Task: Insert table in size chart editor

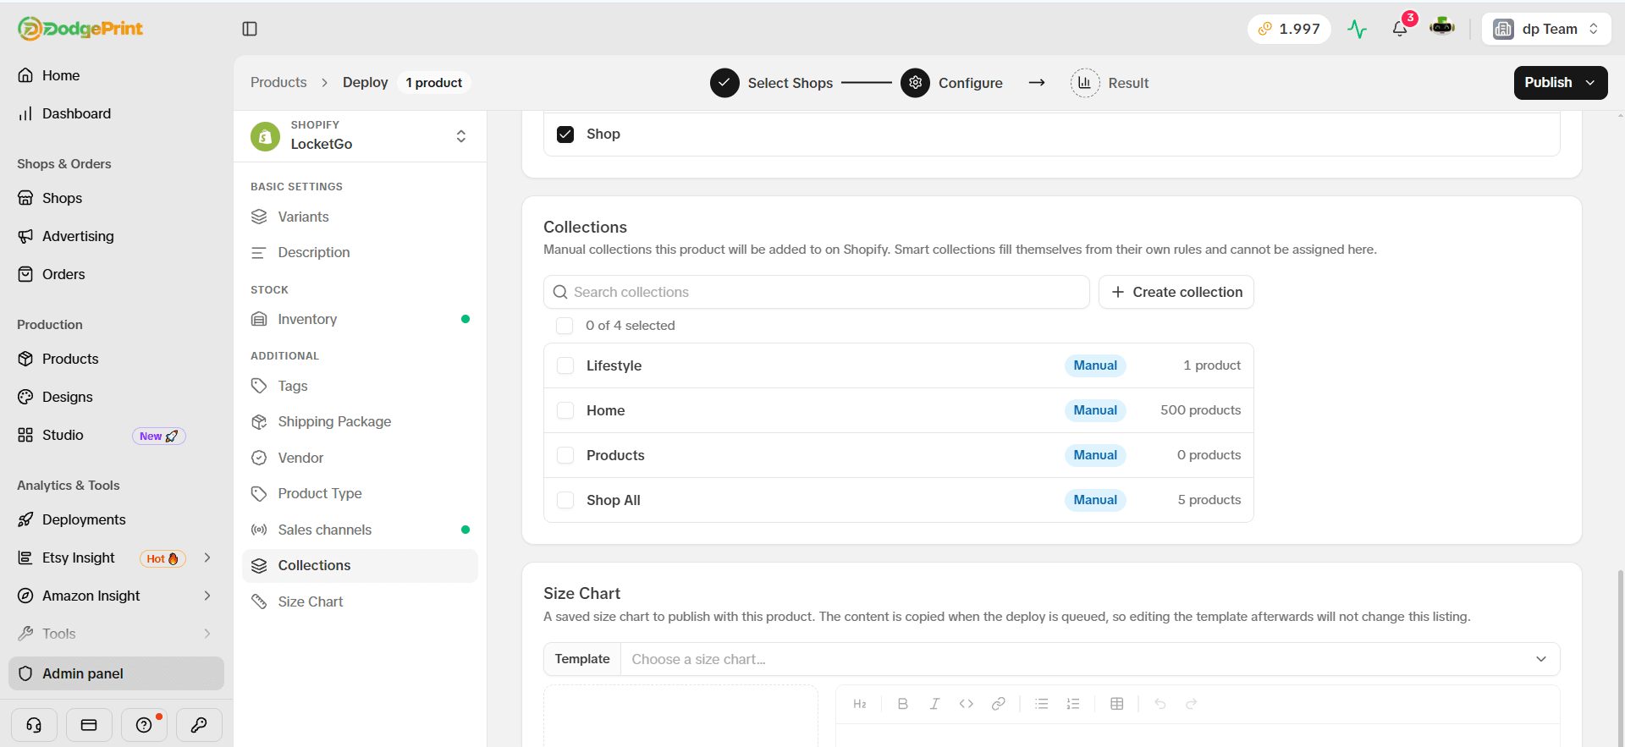Action: click(1117, 704)
